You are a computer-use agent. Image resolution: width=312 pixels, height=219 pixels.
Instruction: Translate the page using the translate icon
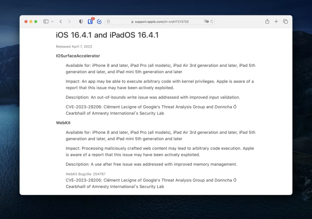206,22
